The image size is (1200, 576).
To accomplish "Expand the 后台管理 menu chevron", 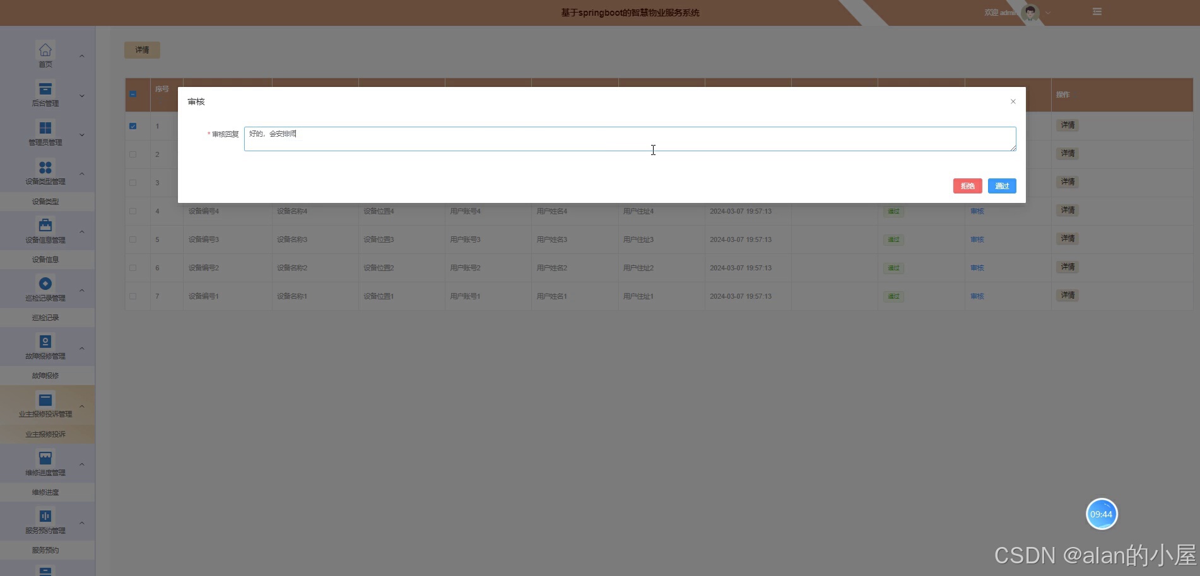I will point(81,96).
